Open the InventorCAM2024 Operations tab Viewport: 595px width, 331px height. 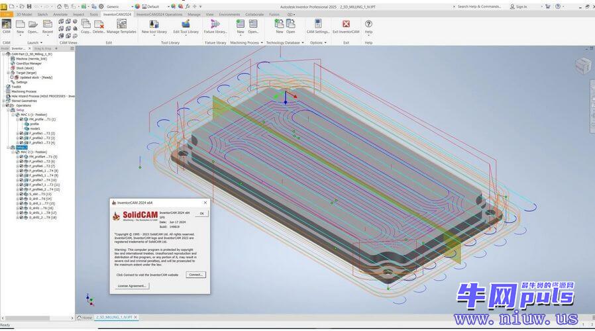159,15
